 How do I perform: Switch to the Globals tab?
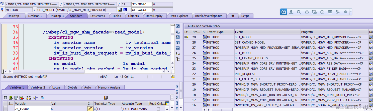pyautogui.click(x=72, y=87)
